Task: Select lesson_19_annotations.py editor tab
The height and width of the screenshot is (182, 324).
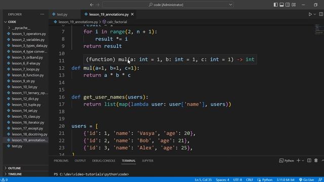Action: [109, 15]
